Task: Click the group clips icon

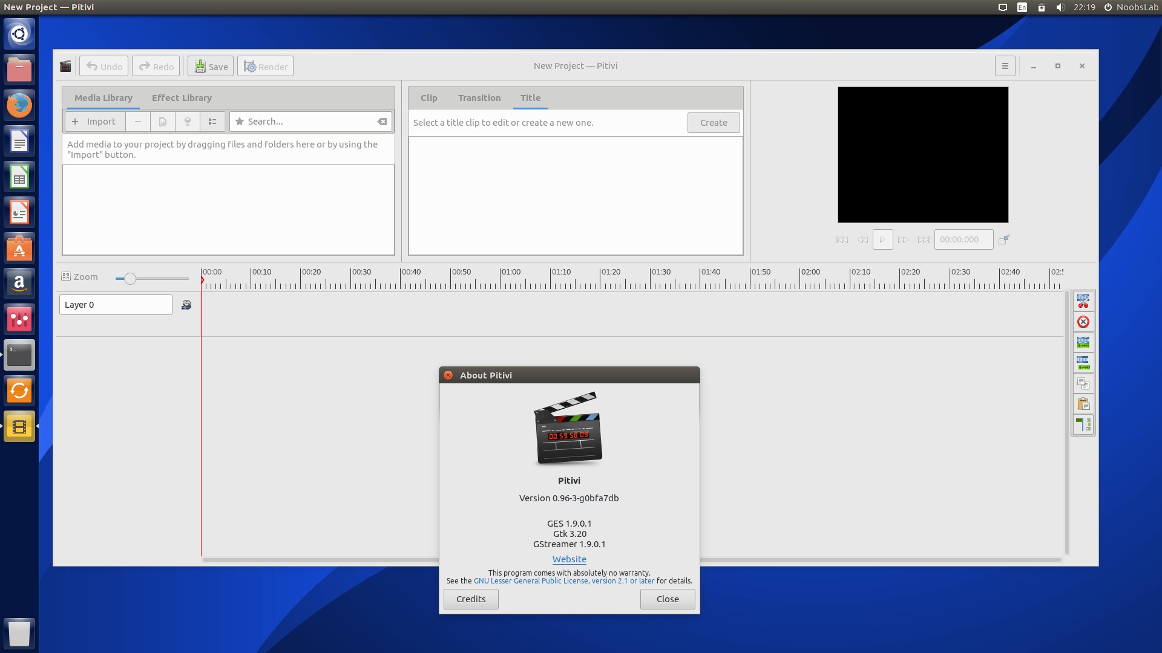Action: [1083, 342]
